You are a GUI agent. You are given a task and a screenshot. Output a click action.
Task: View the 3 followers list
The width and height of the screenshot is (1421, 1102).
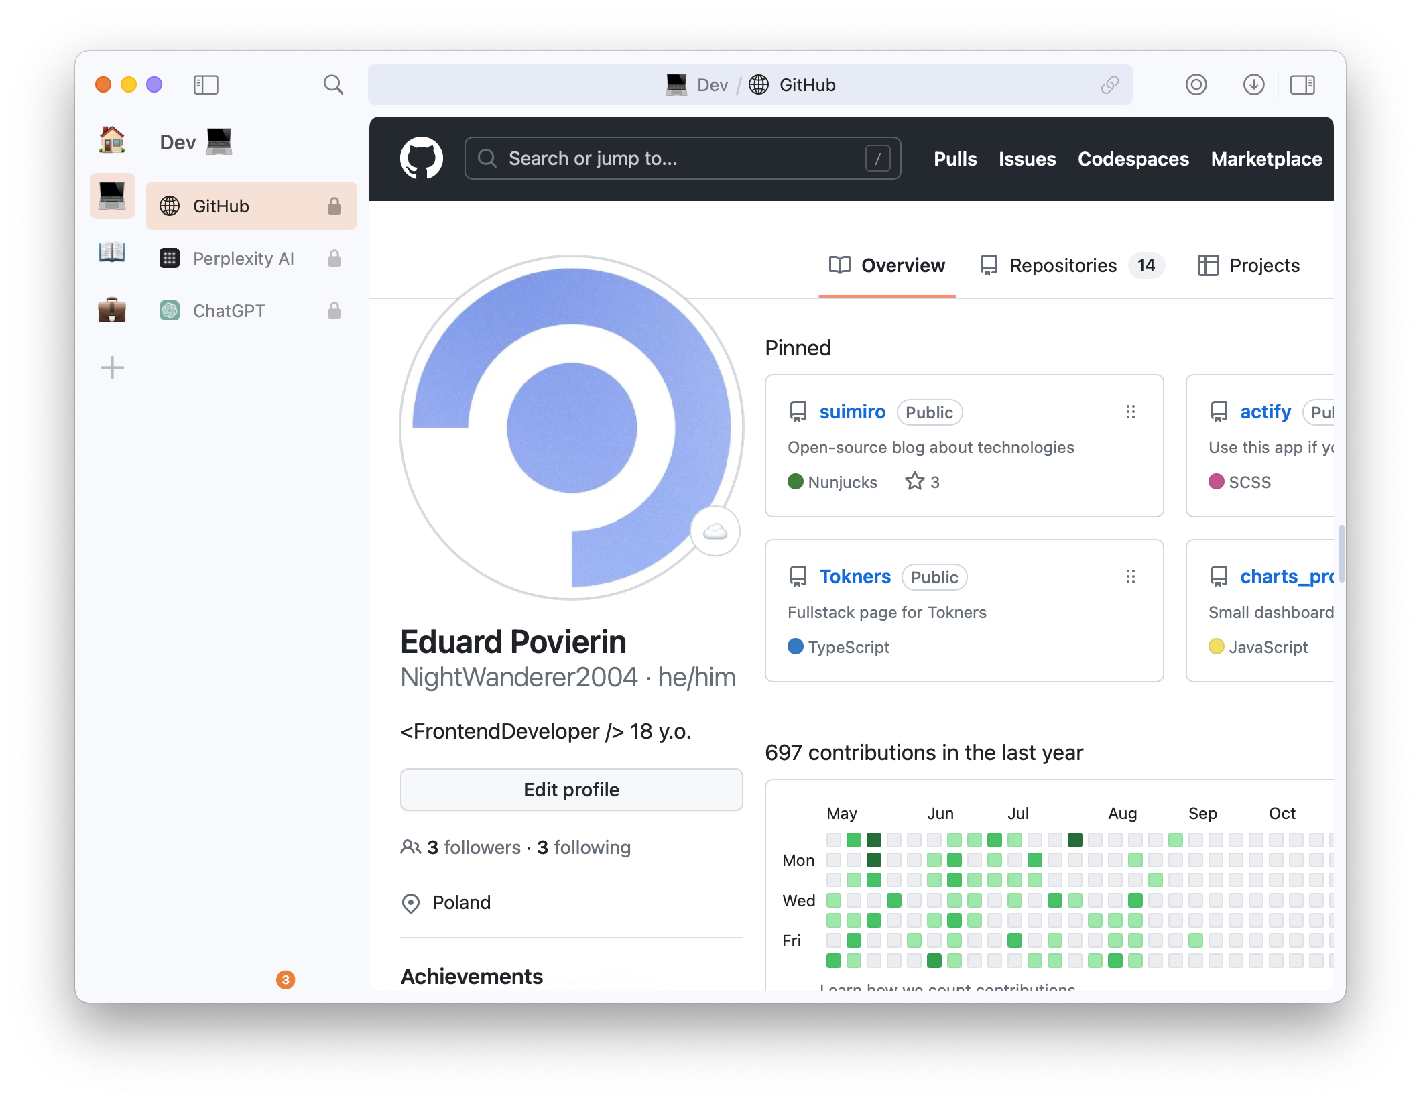(474, 847)
